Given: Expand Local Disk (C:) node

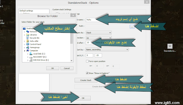Looking at the screenshot, I should point(28,54).
